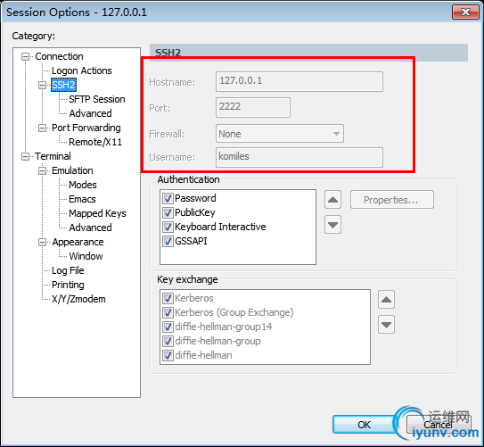
Task: Open Remote/X11 category
Action: coord(95,142)
